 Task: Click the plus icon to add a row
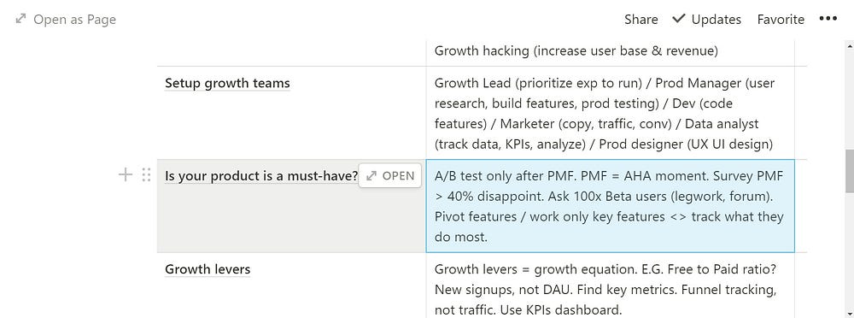click(126, 175)
